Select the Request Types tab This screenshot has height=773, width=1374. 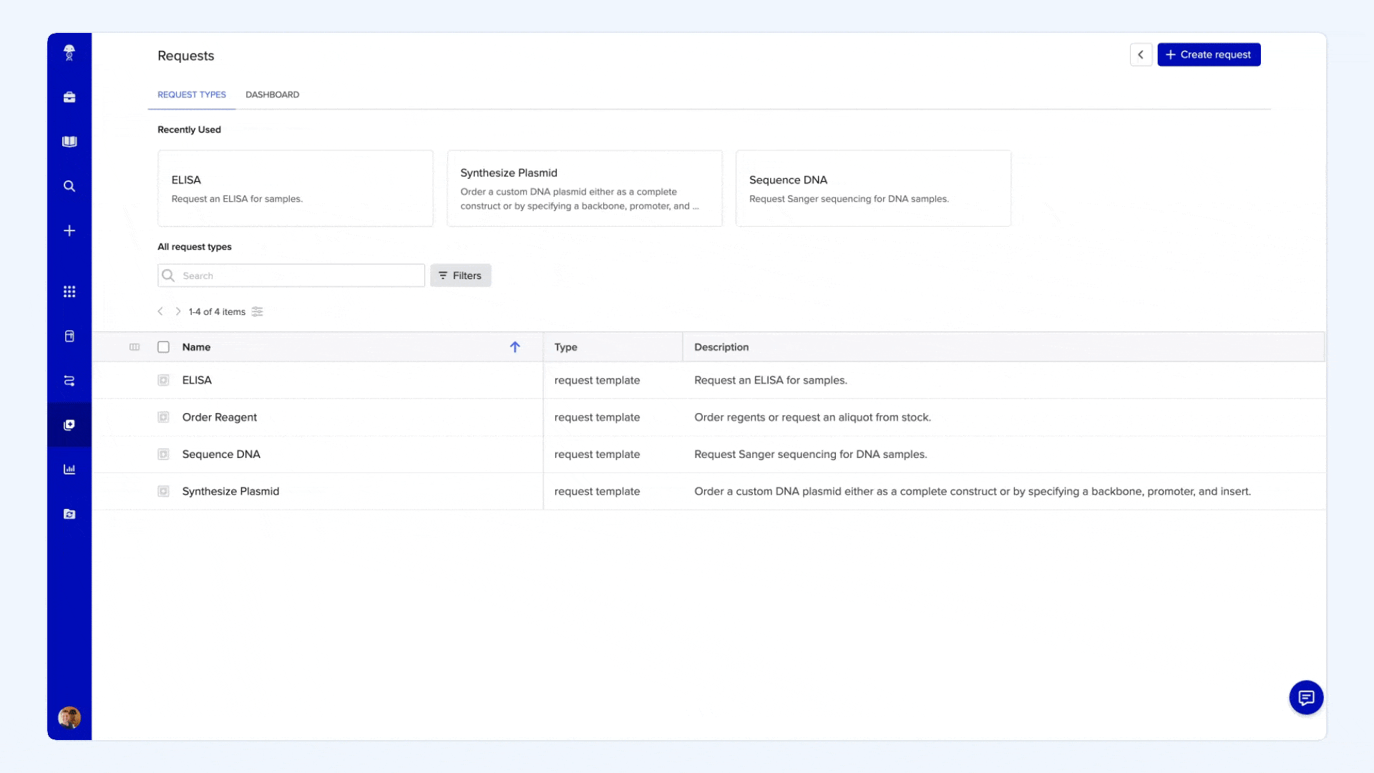tap(192, 94)
